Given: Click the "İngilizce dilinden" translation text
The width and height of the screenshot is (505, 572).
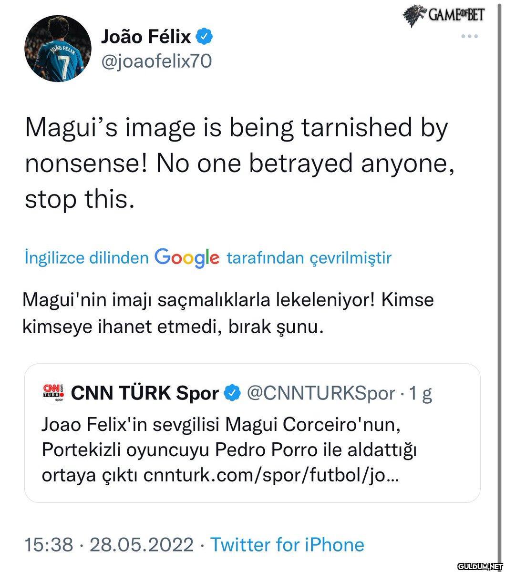Looking at the screenshot, I should point(86,258).
